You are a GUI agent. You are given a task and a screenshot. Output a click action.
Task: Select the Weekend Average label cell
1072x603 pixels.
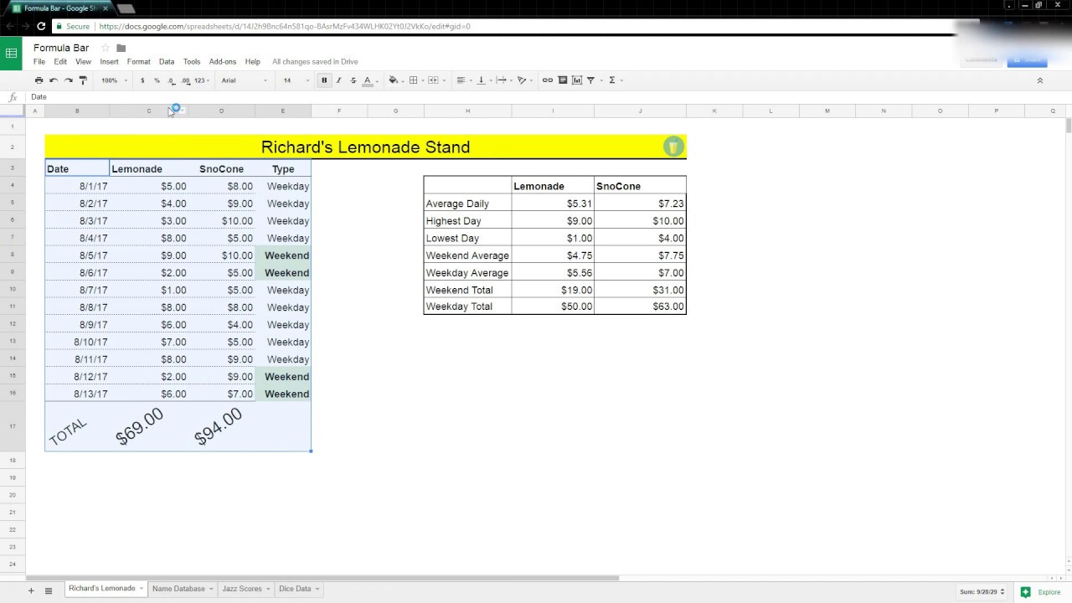[467, 255]
